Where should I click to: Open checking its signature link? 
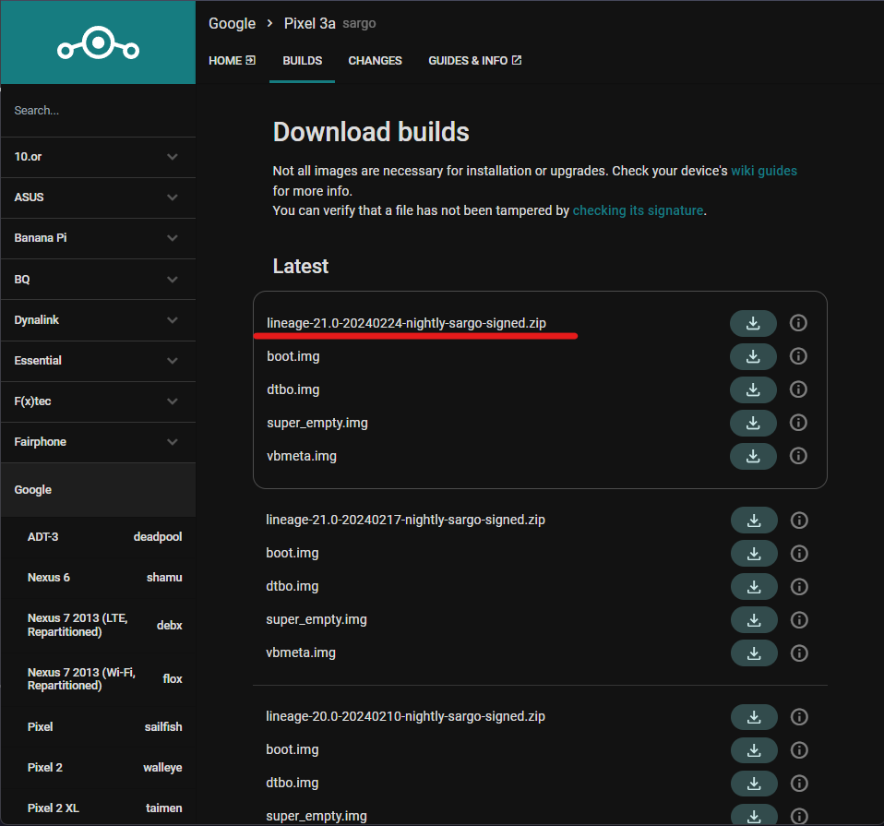638,210
